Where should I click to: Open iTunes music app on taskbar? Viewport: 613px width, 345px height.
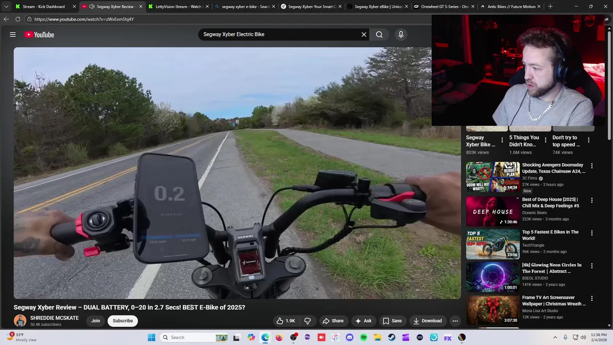pos(335,337)
